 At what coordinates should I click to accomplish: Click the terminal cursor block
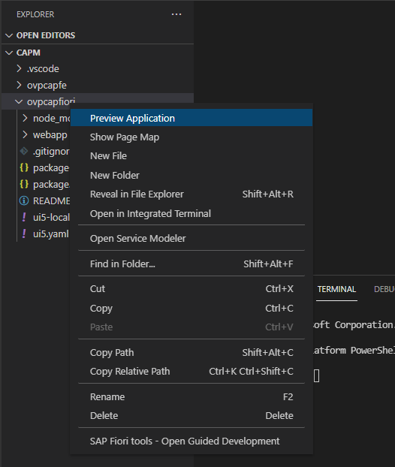(317, 375)
